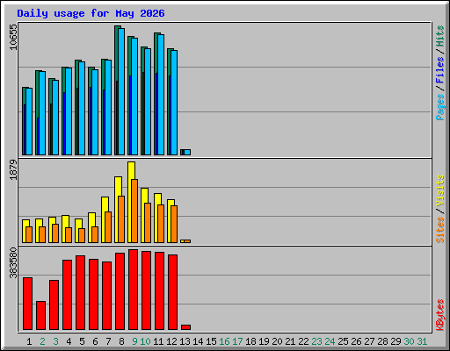The width and height of the screenshot is (450, 351).
Task: Click the day 19 axis label
Action: point(264,341)
